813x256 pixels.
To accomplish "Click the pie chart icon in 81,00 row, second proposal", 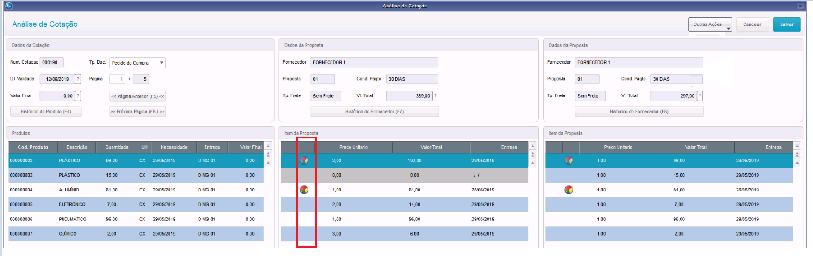I will (569, 190).
